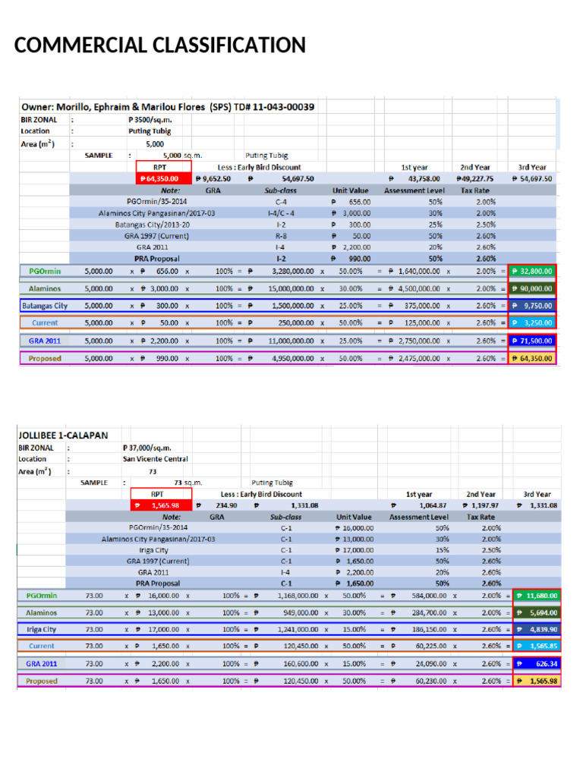Click the Early Bird Discount ₱9,652.50 cell
This screenshot has width=583, height=777.
click(x=213, y=179)
